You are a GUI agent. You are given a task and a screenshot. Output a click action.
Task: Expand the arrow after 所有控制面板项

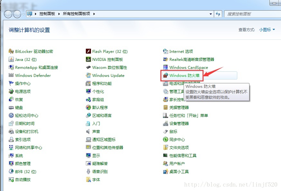point(94,14)
